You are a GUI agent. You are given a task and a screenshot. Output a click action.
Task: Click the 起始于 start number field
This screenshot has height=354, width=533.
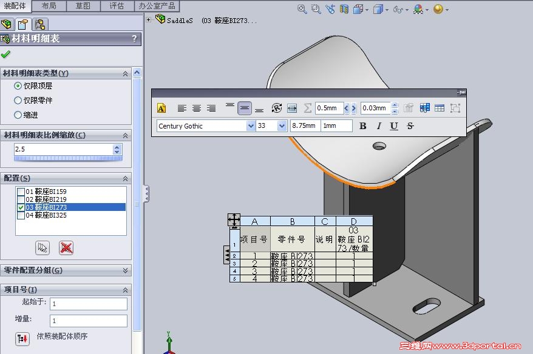[89, 304]
